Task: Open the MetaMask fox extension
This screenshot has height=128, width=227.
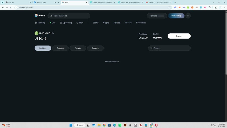Action: [x=180, y=7]
